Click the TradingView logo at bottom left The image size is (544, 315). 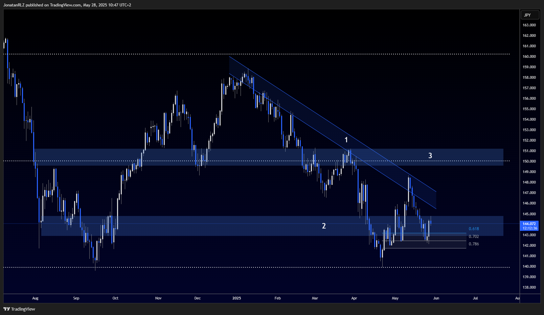pyautogui.click(x=19, y=309)
